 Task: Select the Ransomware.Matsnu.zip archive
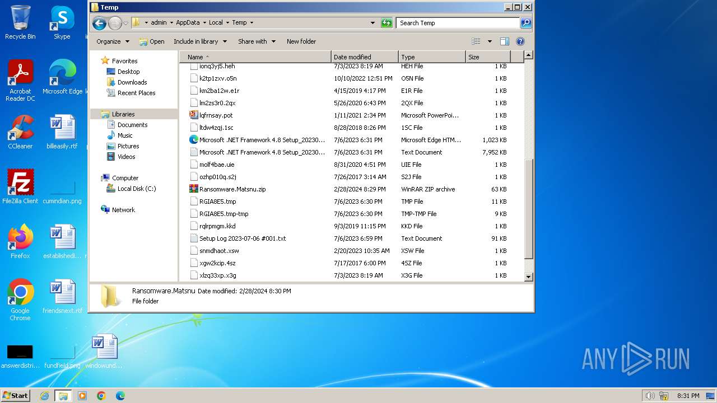coord(232,189)
